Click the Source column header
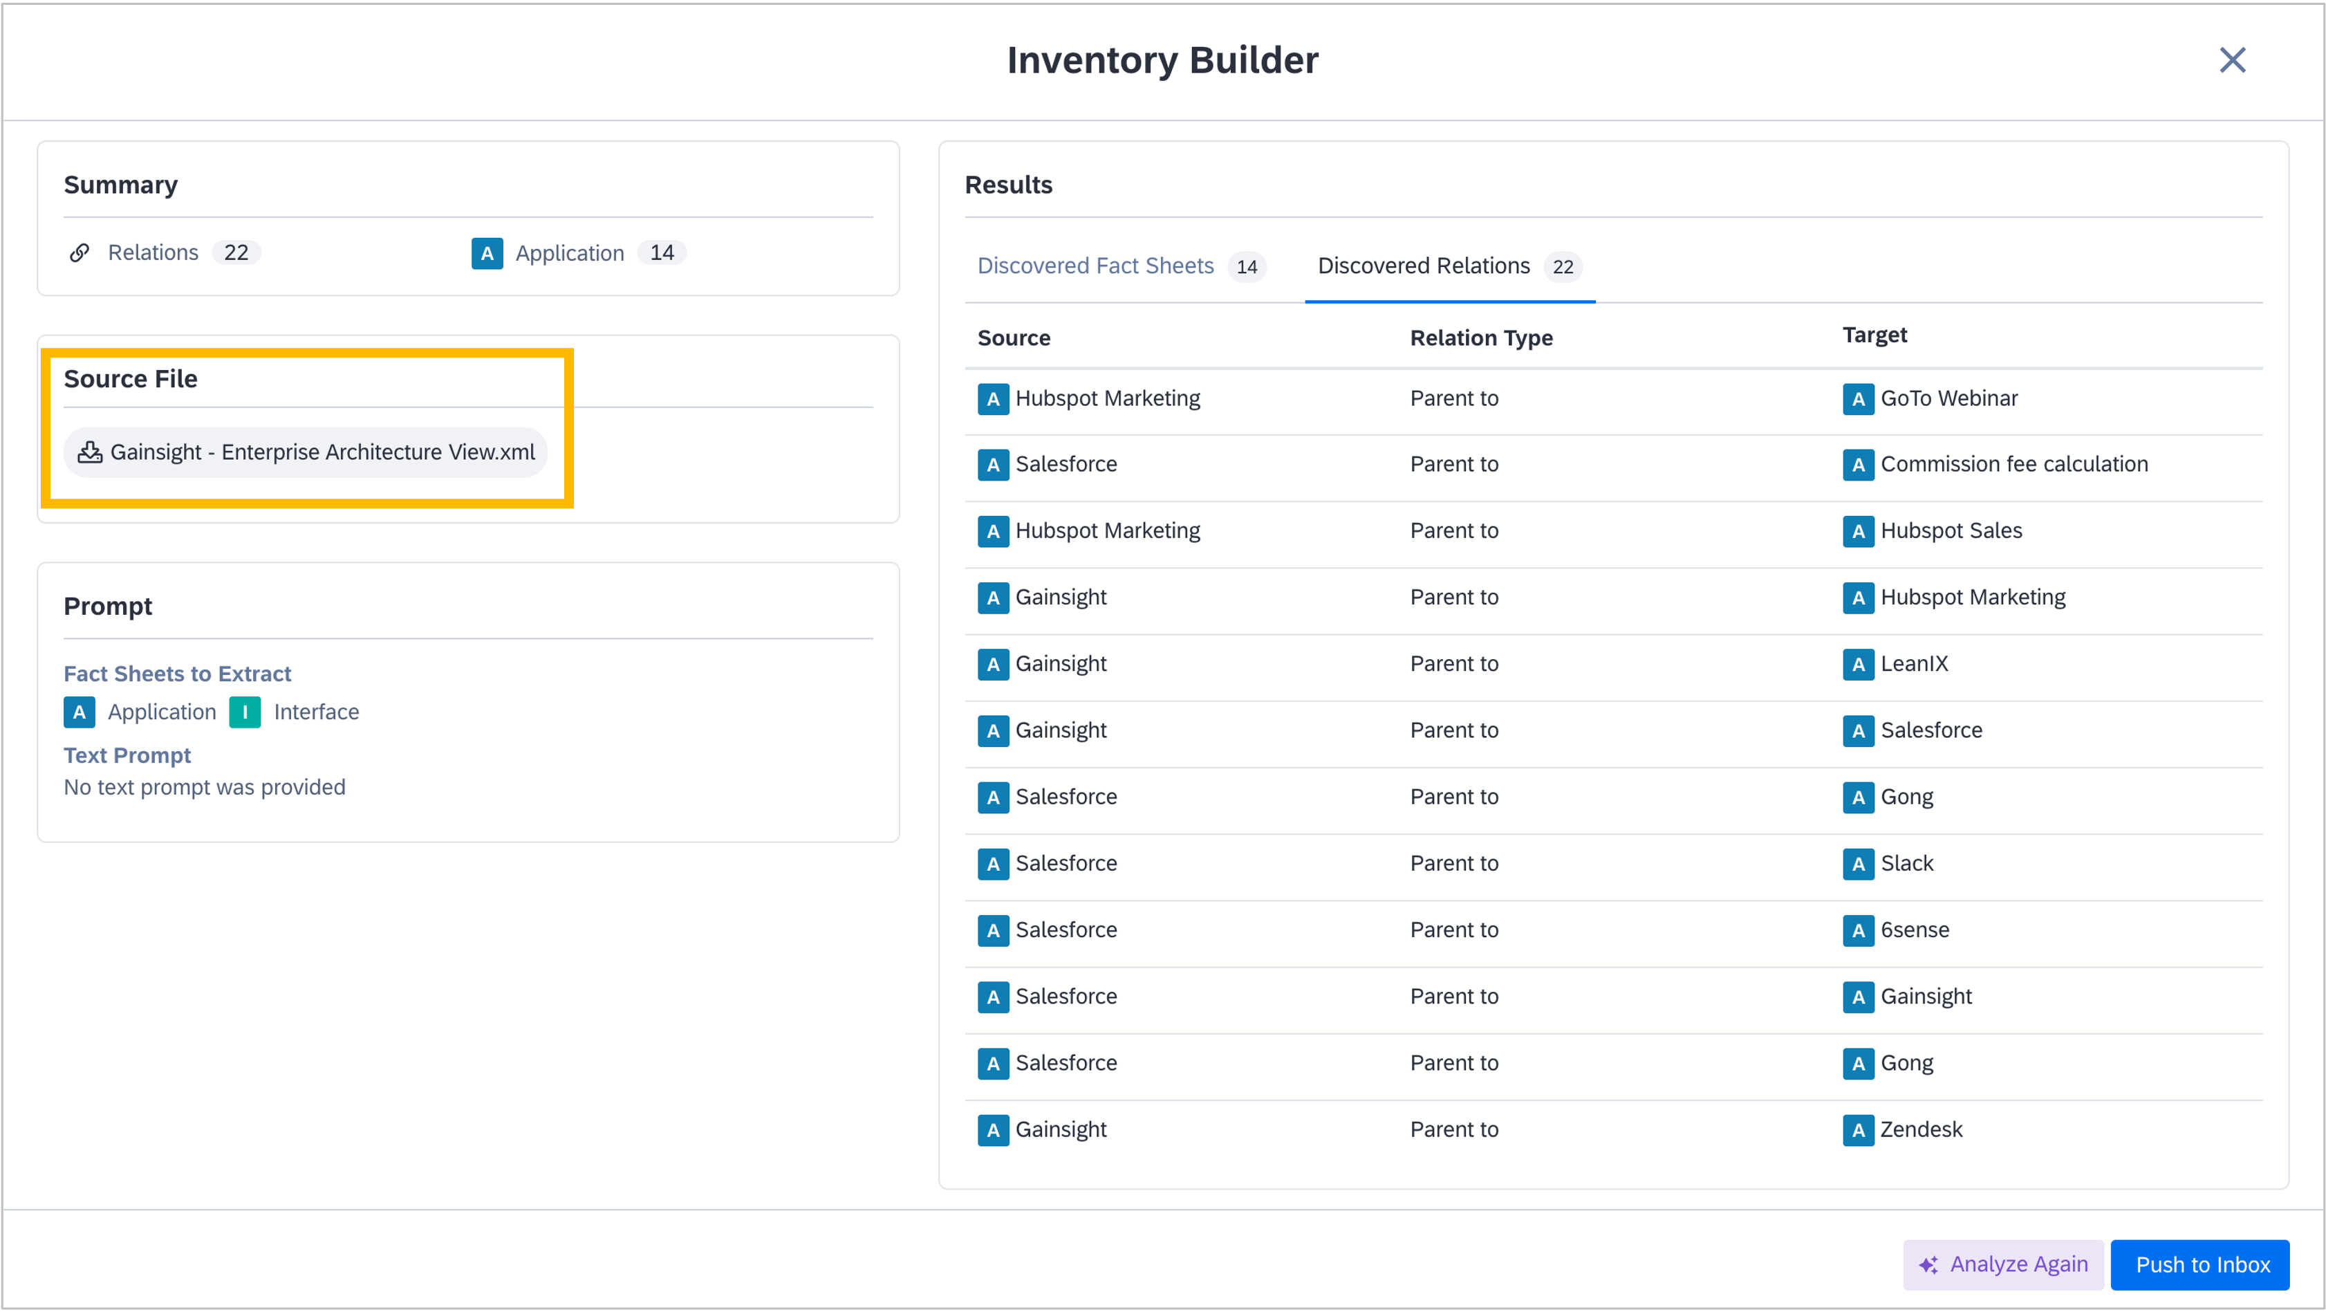Screen dimensions: 2326x1312 [x=1014, y=338]
